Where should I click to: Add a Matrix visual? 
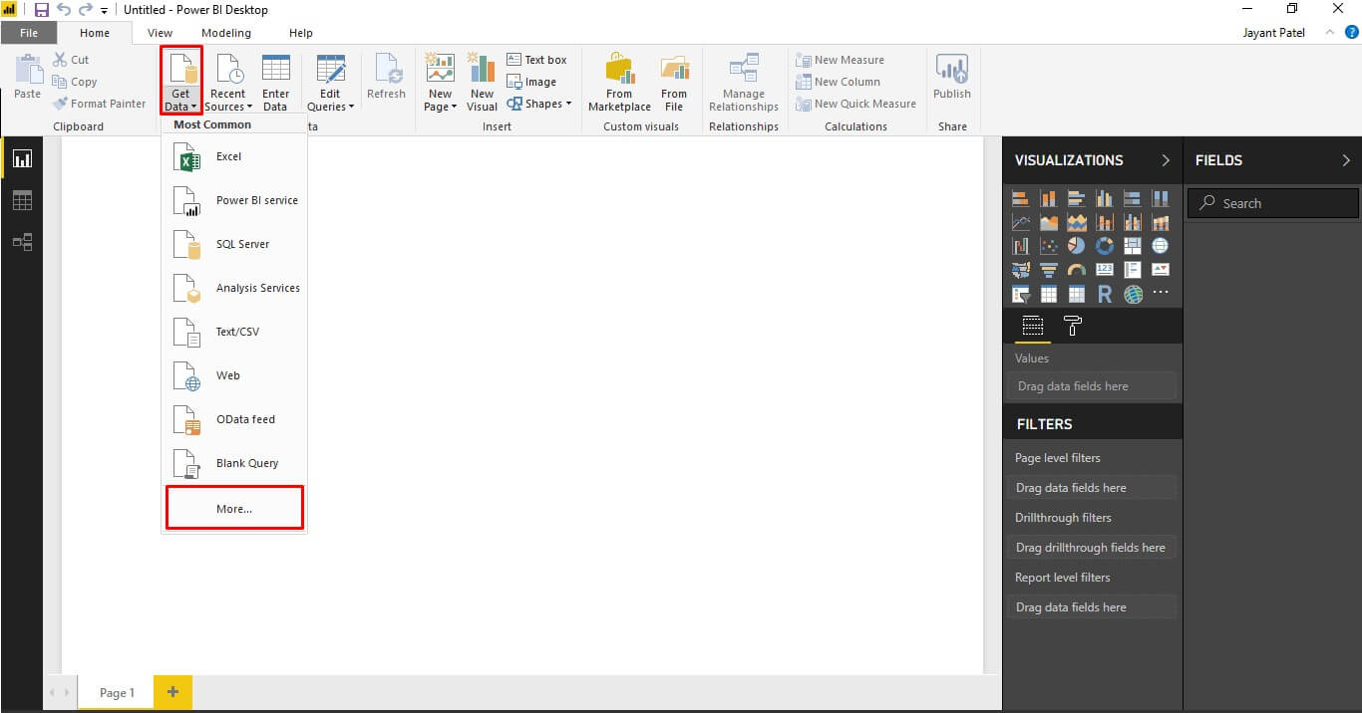click(1077, 294)
